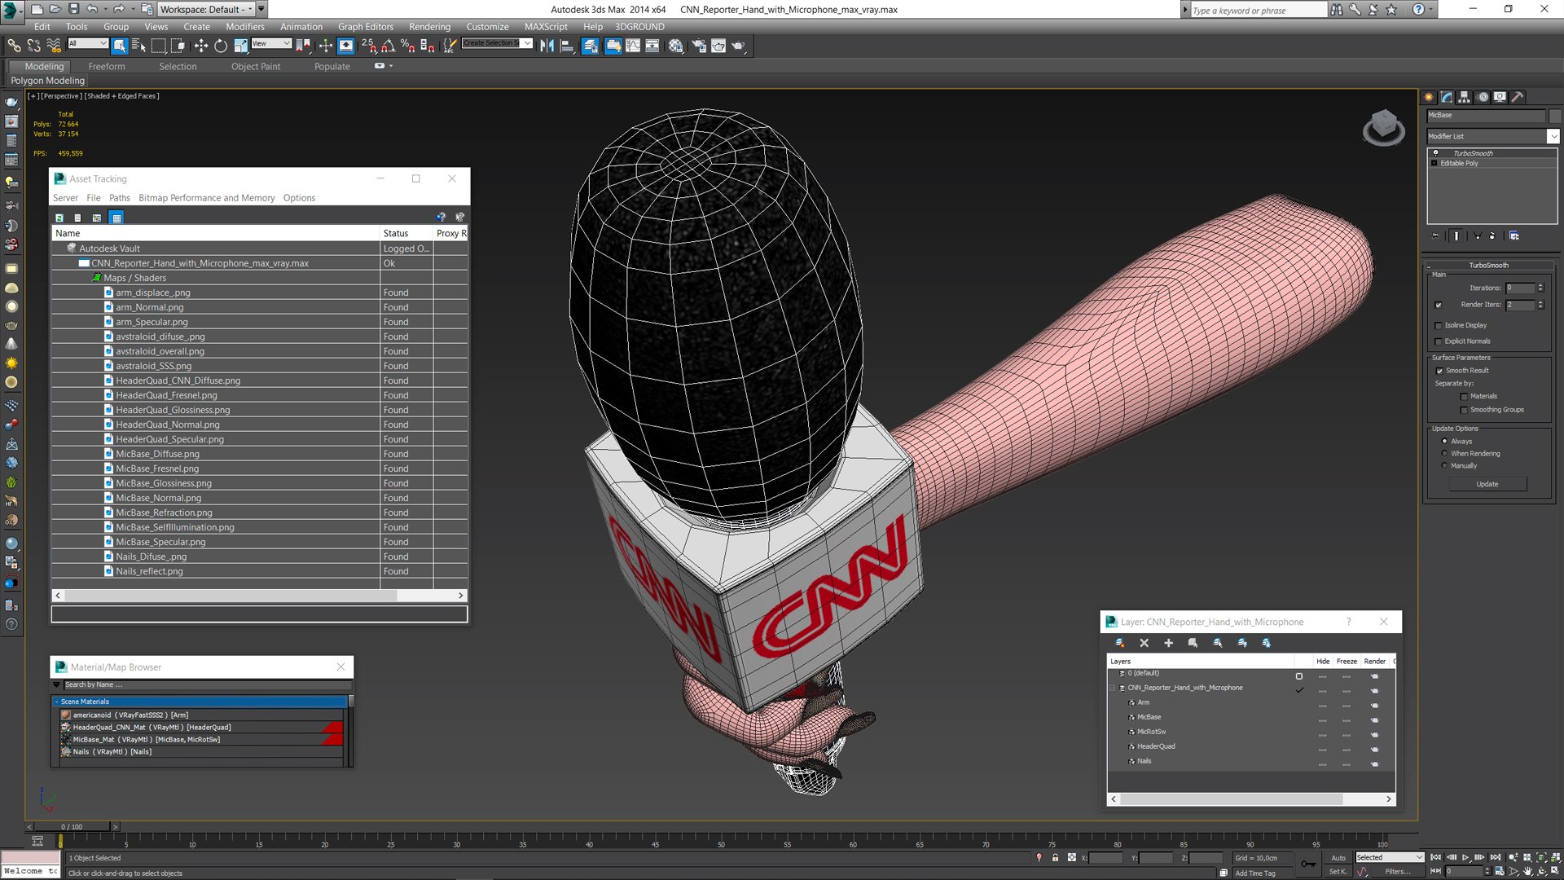Click Delete layer X icon in Layer dialog
The image size is (1564, 880).
(1144, 643)
